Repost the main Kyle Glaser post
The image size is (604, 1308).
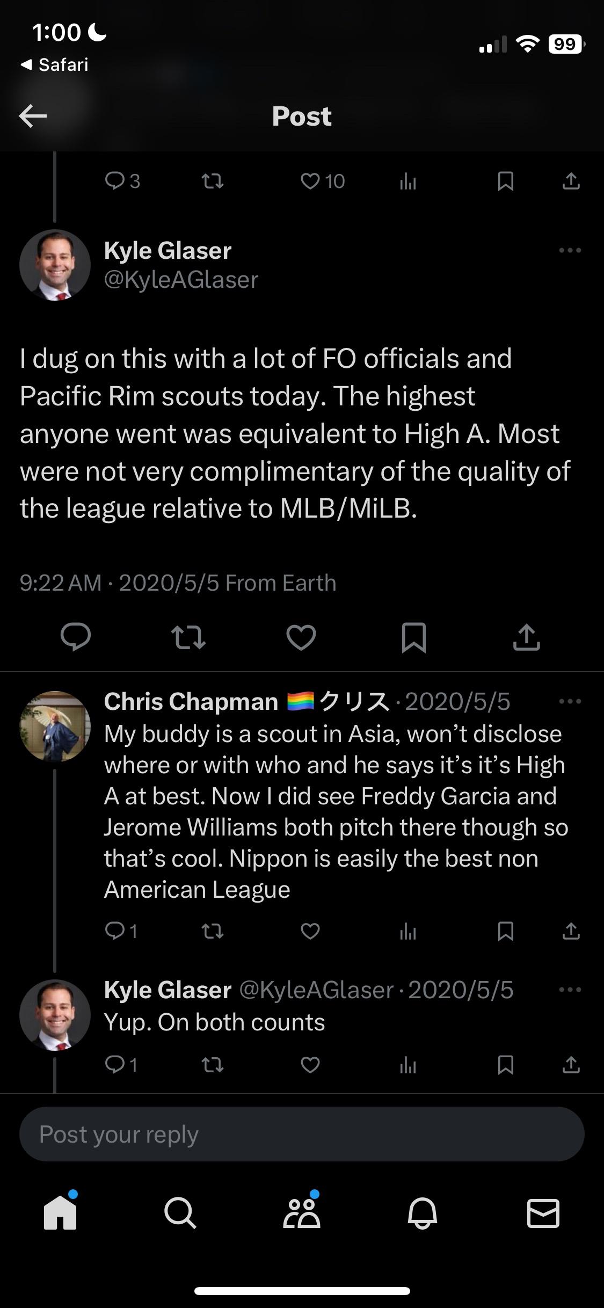pos(188,637)
